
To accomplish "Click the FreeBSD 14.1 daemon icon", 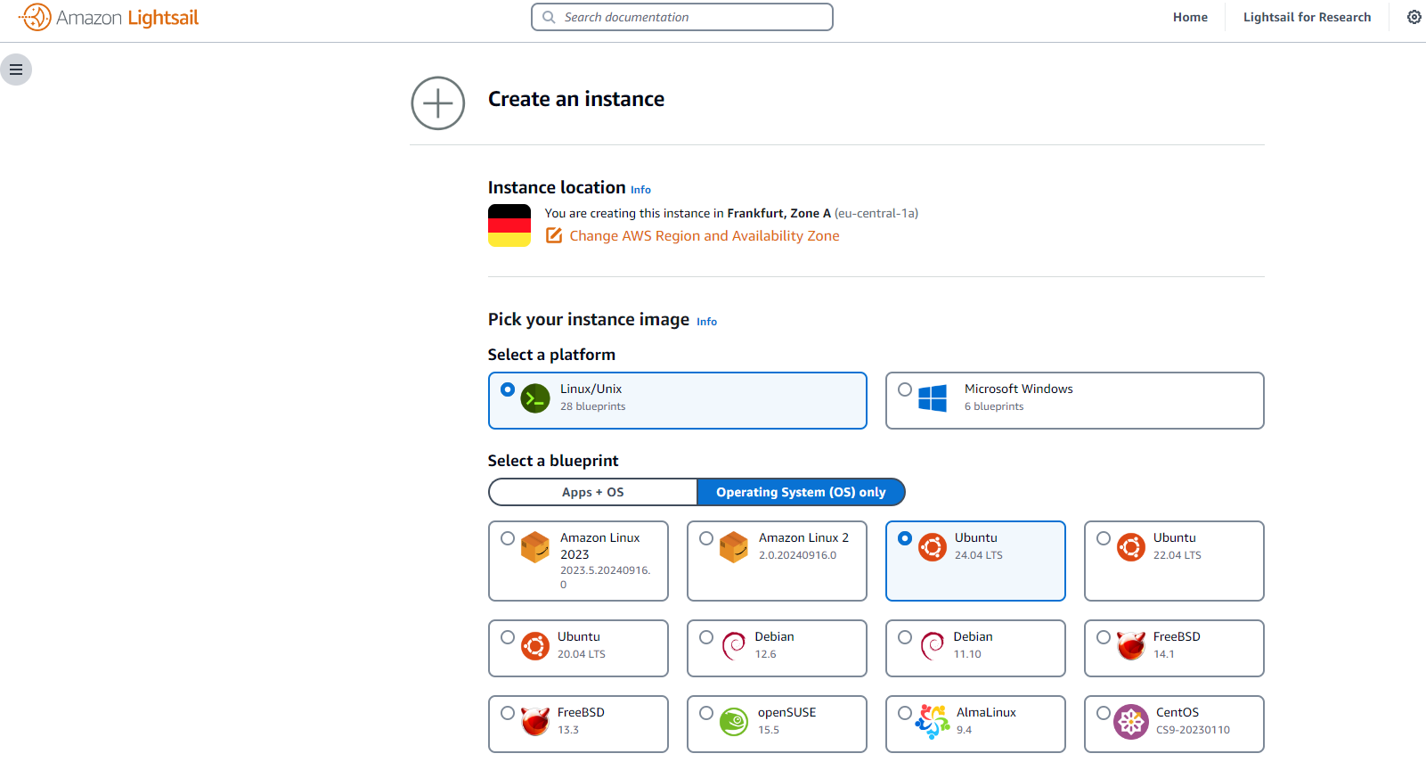I will [1131, 645].
